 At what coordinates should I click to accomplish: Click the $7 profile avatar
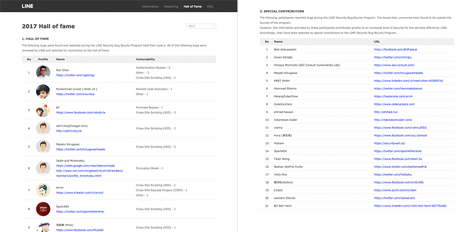[x=43, y=110]
